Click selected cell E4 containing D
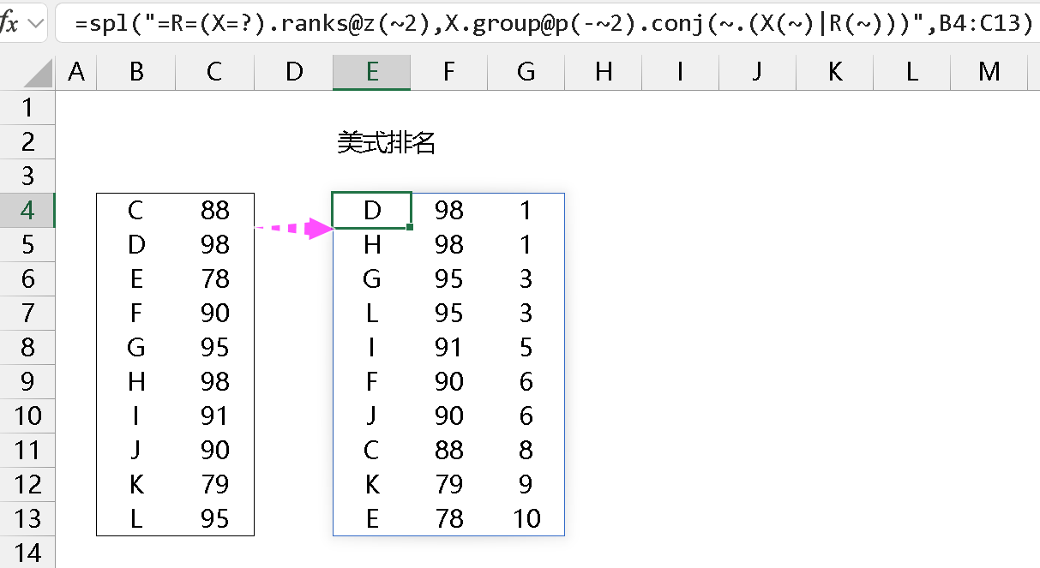This screenshot has height=568, width=1040. pyautogui.click(x=372, y=211)
